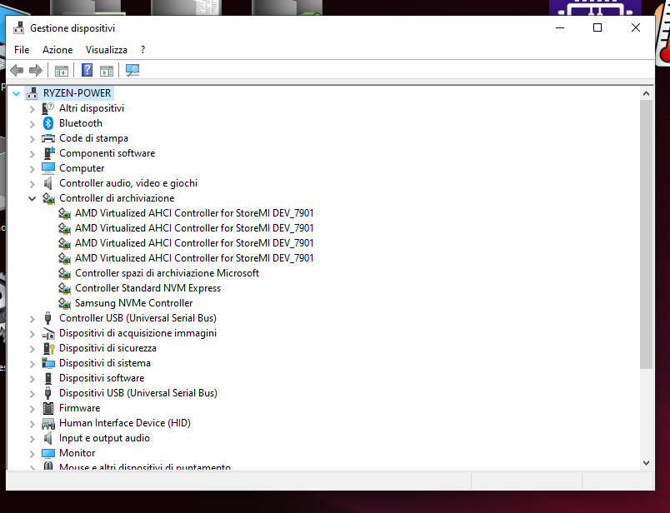Select the Input e output audio label
Screen dimensions: 670x513
104,438
